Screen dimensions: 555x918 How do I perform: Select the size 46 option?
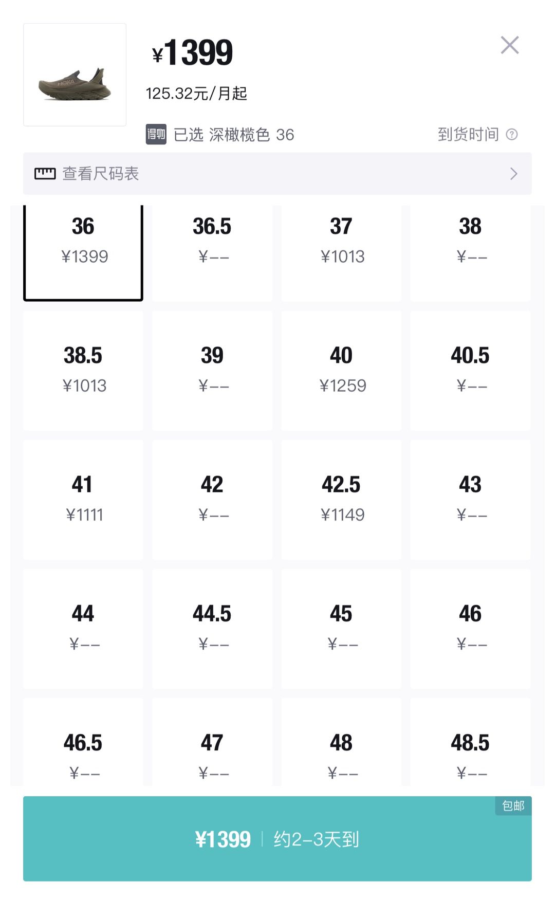[470, 628]
